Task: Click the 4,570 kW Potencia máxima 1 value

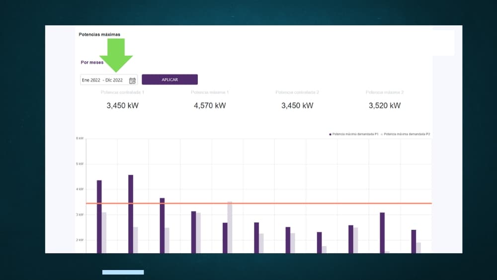Action: pos(210,105)
